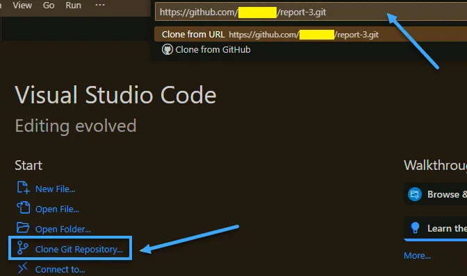Open the View menu
This screenshot has width=467, height=276.
pos(22,6)
